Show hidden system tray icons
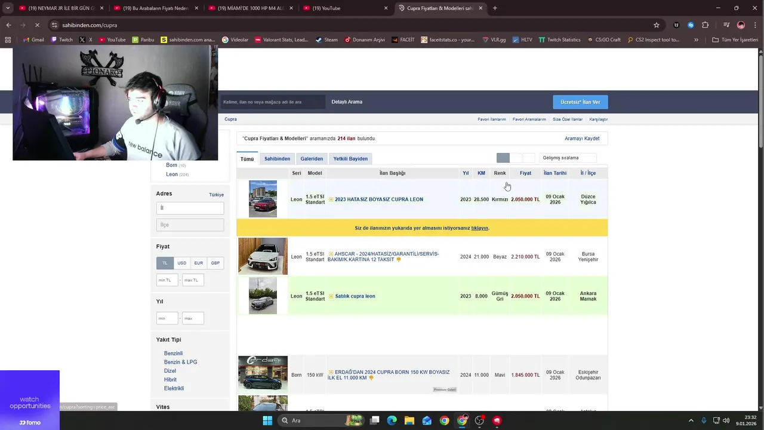The width and height of the screenshot is (764, 430). tap(691, 420)
